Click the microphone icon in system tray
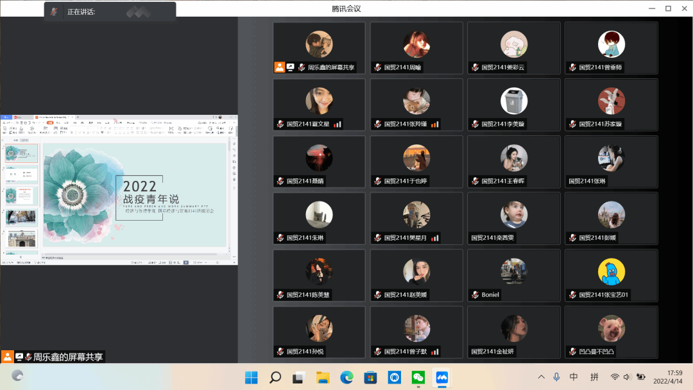Screen dimensions: 693x390 click(556, 377)
